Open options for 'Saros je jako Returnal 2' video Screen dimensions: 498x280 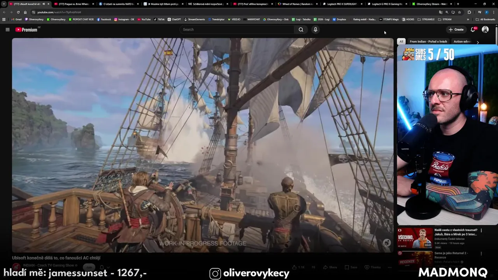point(481,254)
